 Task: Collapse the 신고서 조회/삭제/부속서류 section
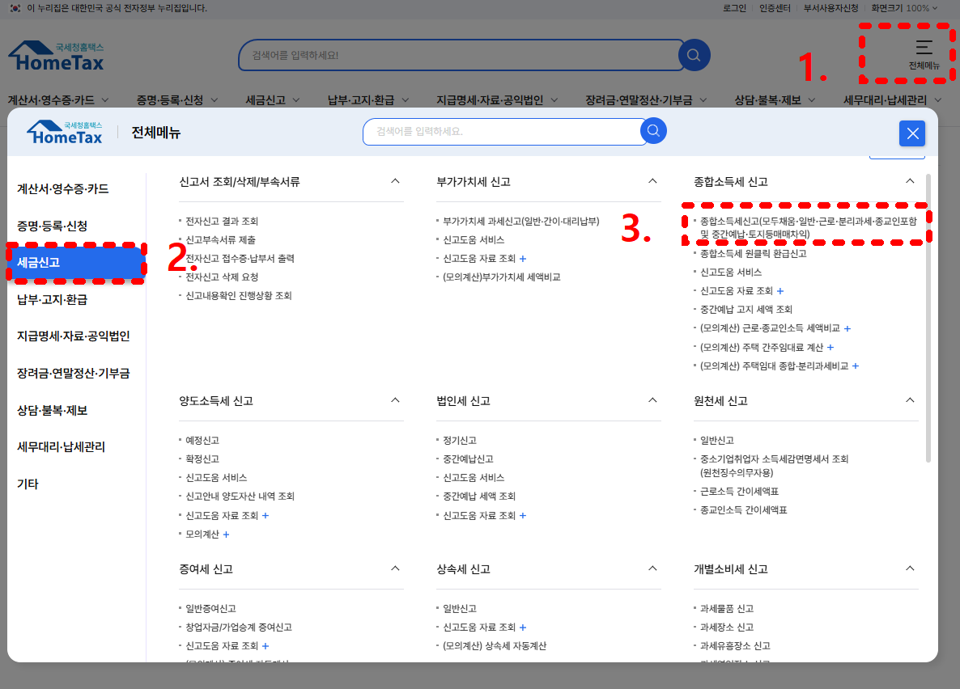(396, 181)
